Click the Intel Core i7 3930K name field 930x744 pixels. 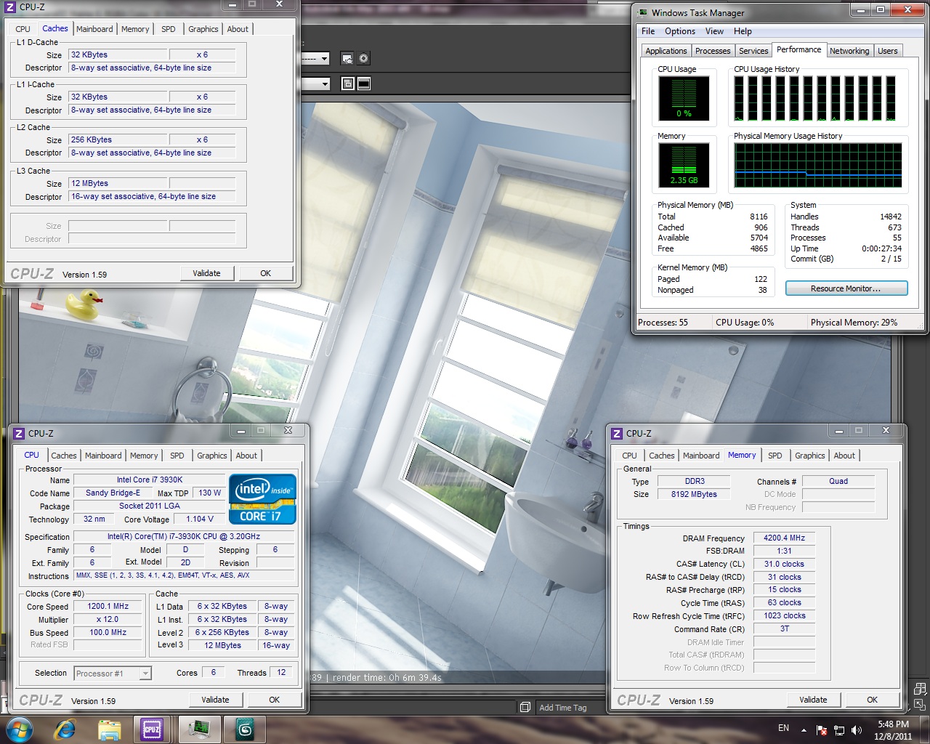(150, 480)
